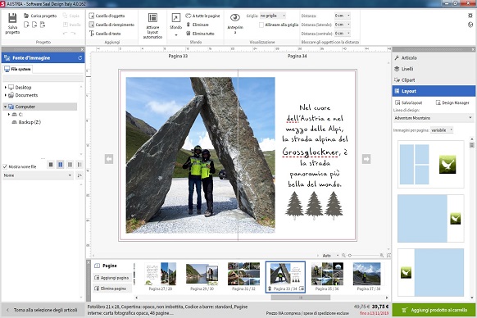
Task: Expand the Desktop tree node
Action: pos(5,88)
